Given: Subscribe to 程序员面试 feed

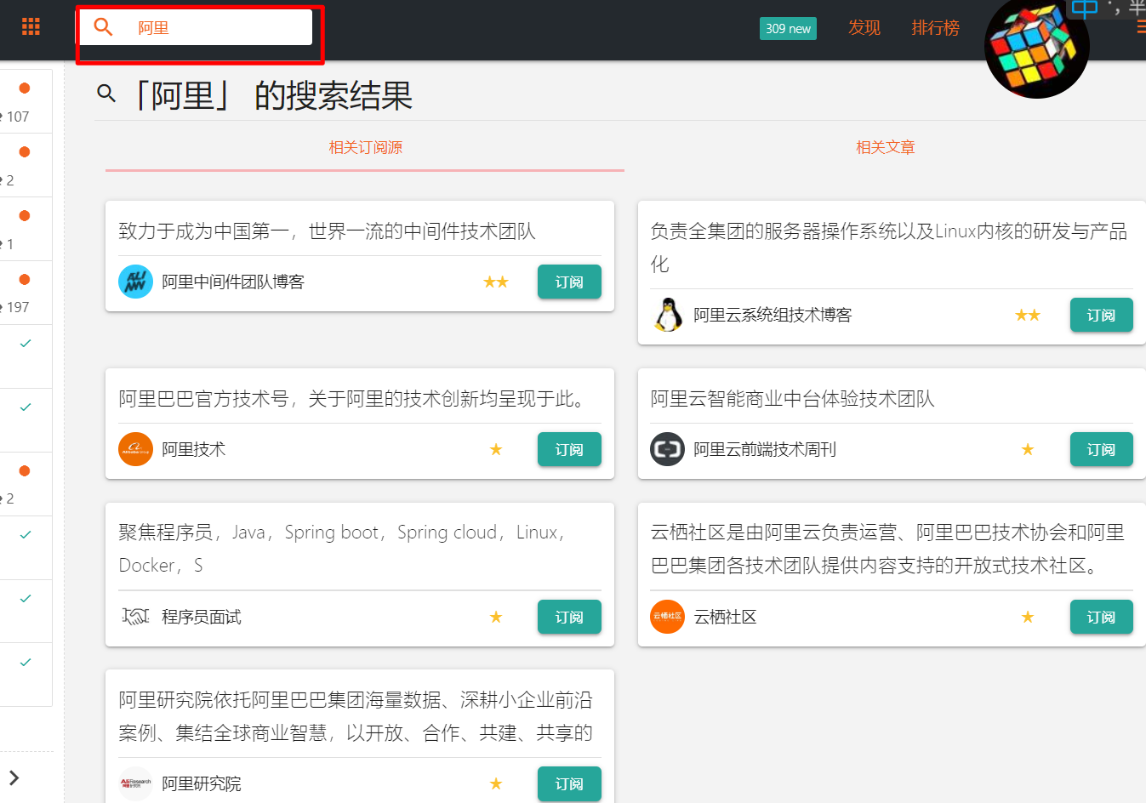Looking at the screenshot, I should 569,617.
